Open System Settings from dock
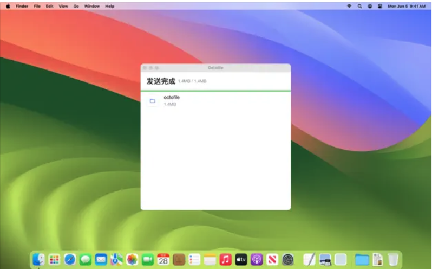This screenshot has height=269, width=432. pyautogui.click(x=288, y=259)
